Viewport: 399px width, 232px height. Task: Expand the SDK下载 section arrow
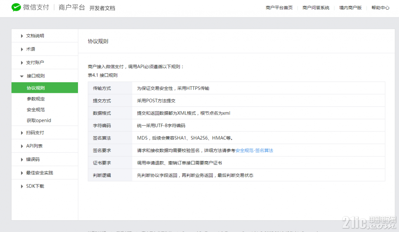22,186
